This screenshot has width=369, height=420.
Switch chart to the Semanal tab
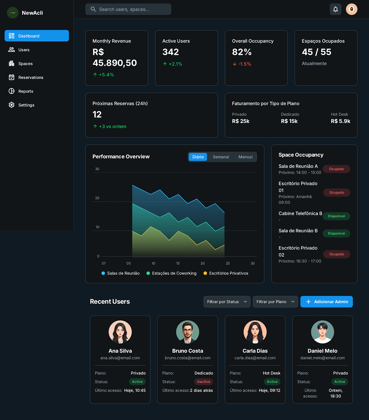click(x=221, y=157)
